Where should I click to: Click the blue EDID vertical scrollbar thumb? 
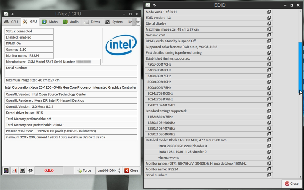tap(300, 67)
